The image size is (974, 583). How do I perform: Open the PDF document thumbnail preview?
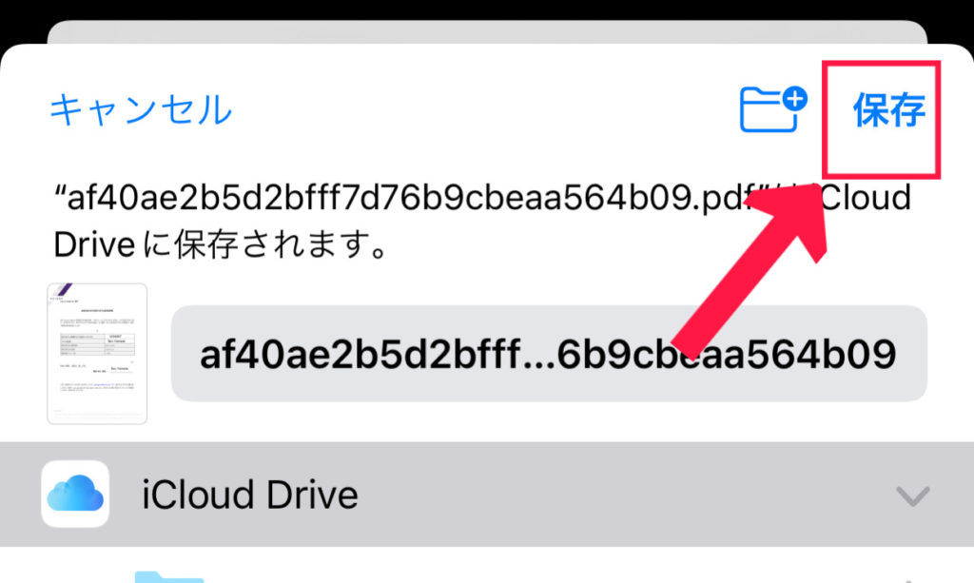tap(98, 354)
